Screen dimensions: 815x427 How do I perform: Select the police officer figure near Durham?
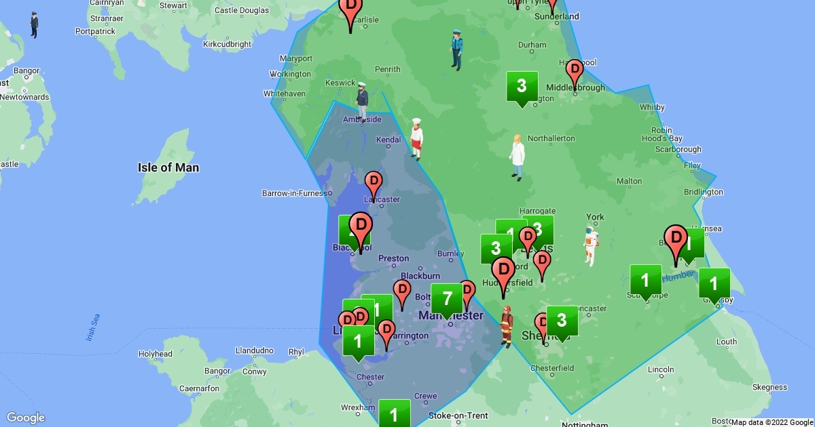point(457,49)
